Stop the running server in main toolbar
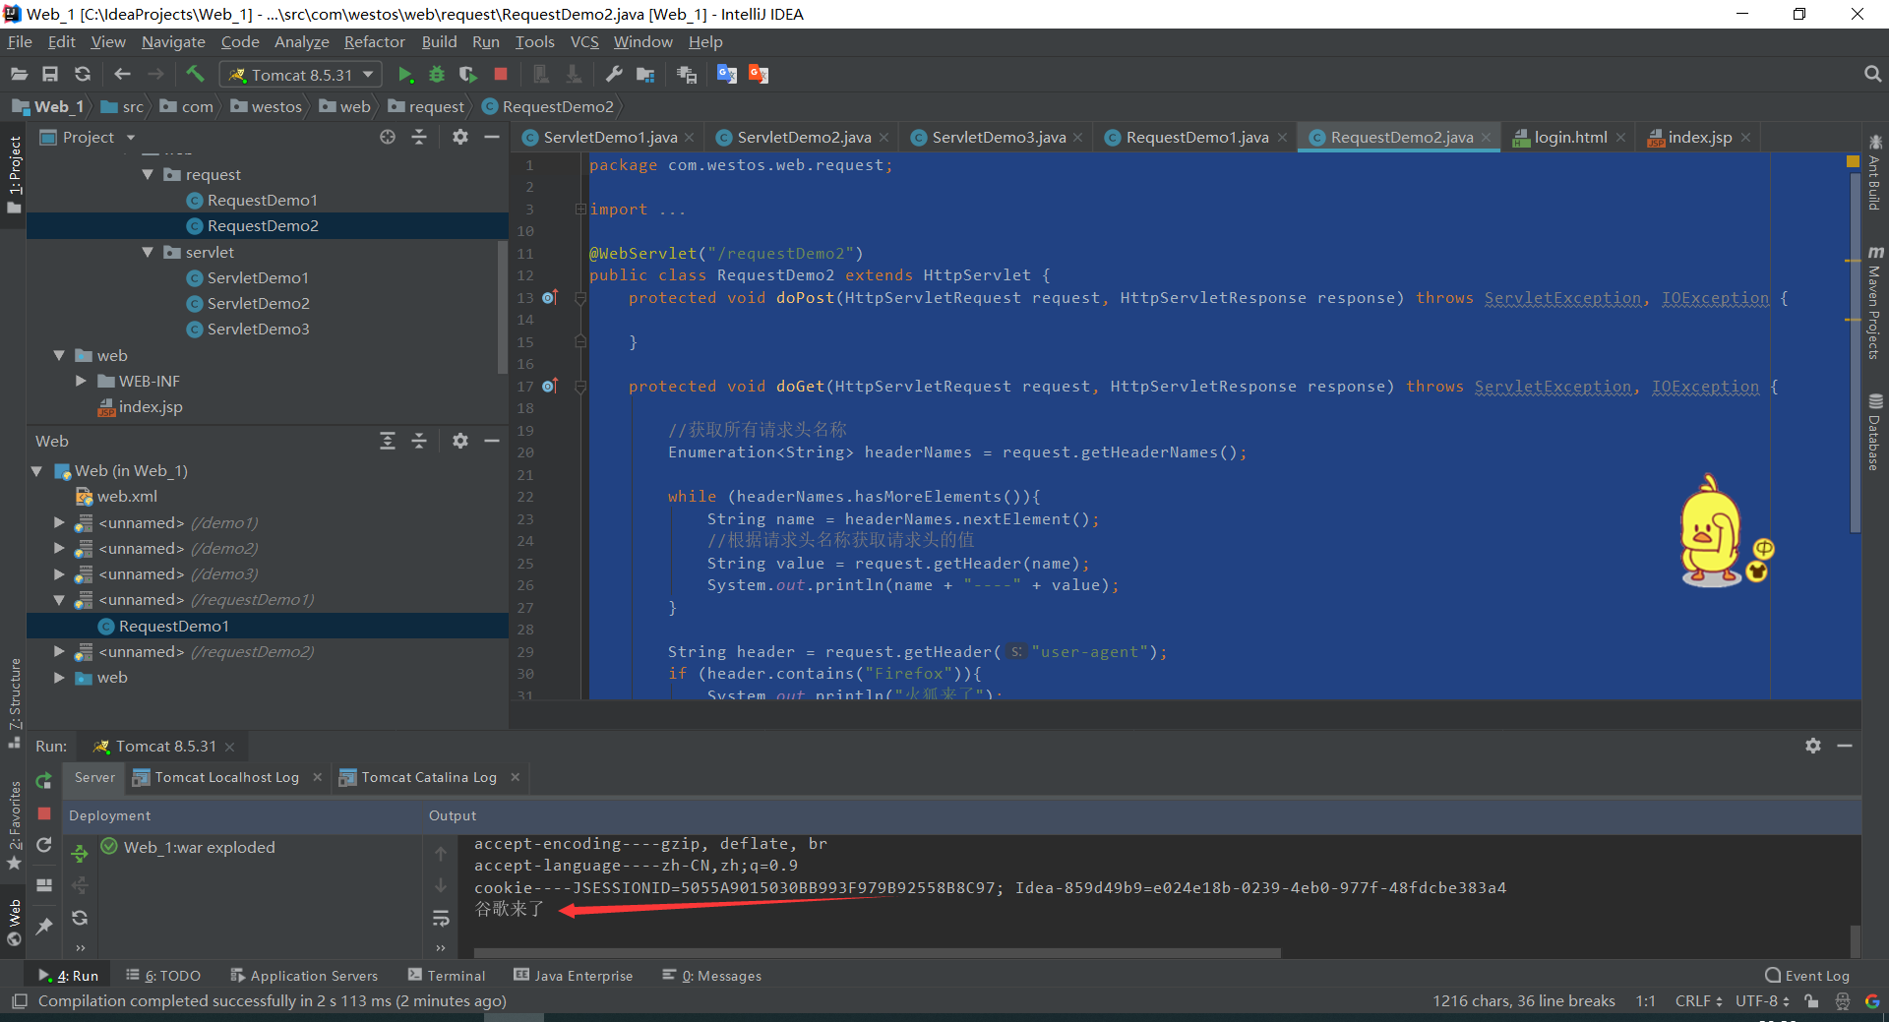1889x1022 pixels. (501, 74)
